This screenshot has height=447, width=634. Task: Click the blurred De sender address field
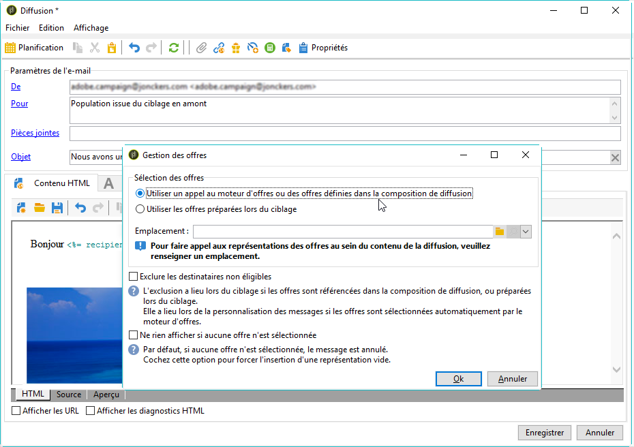pos(345,87)
